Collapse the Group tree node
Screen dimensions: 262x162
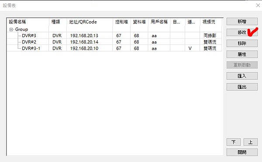point(11,30)
